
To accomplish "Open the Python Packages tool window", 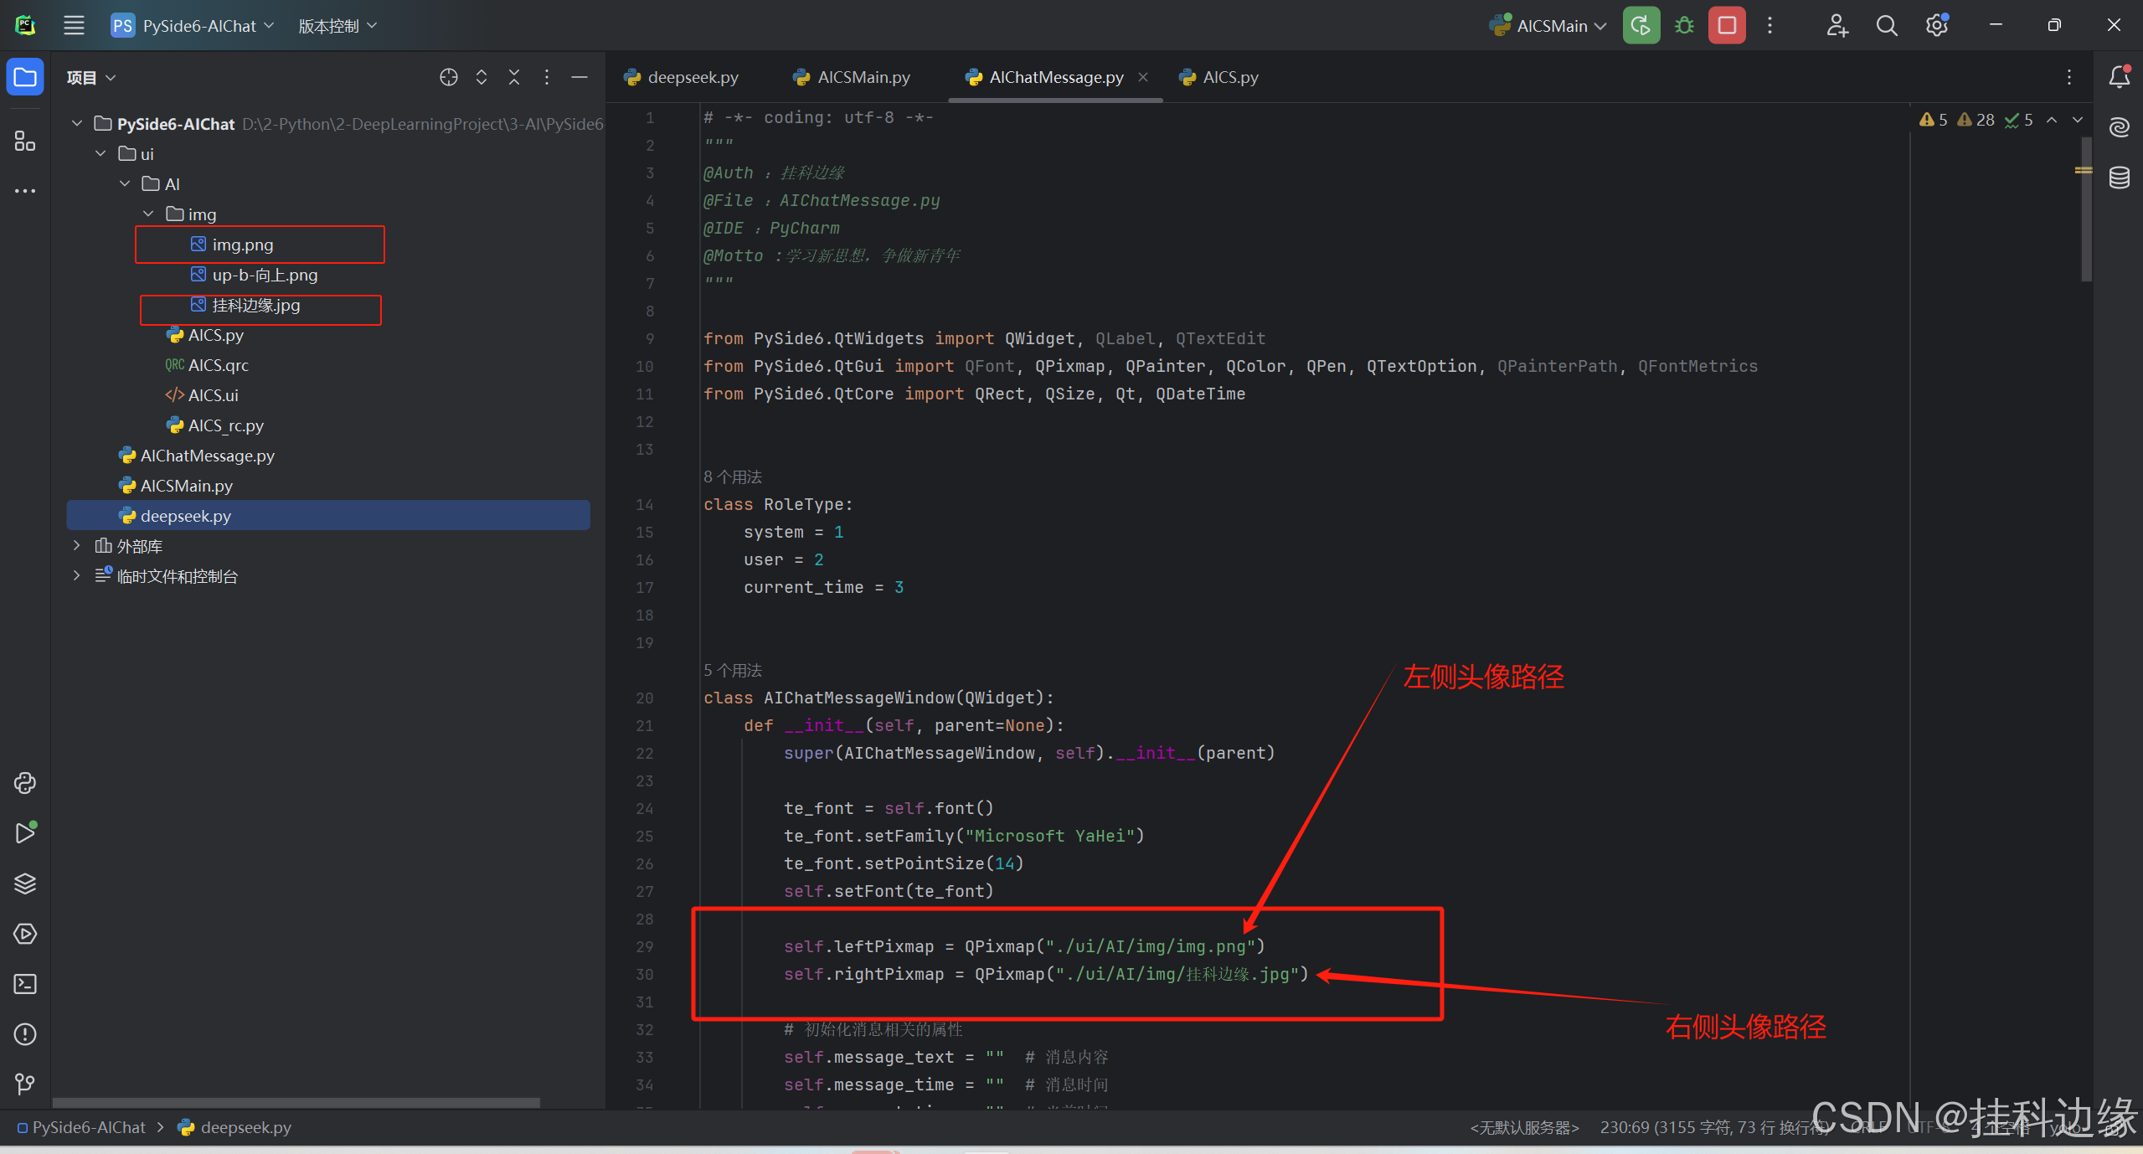I will (x=25, y=783).
